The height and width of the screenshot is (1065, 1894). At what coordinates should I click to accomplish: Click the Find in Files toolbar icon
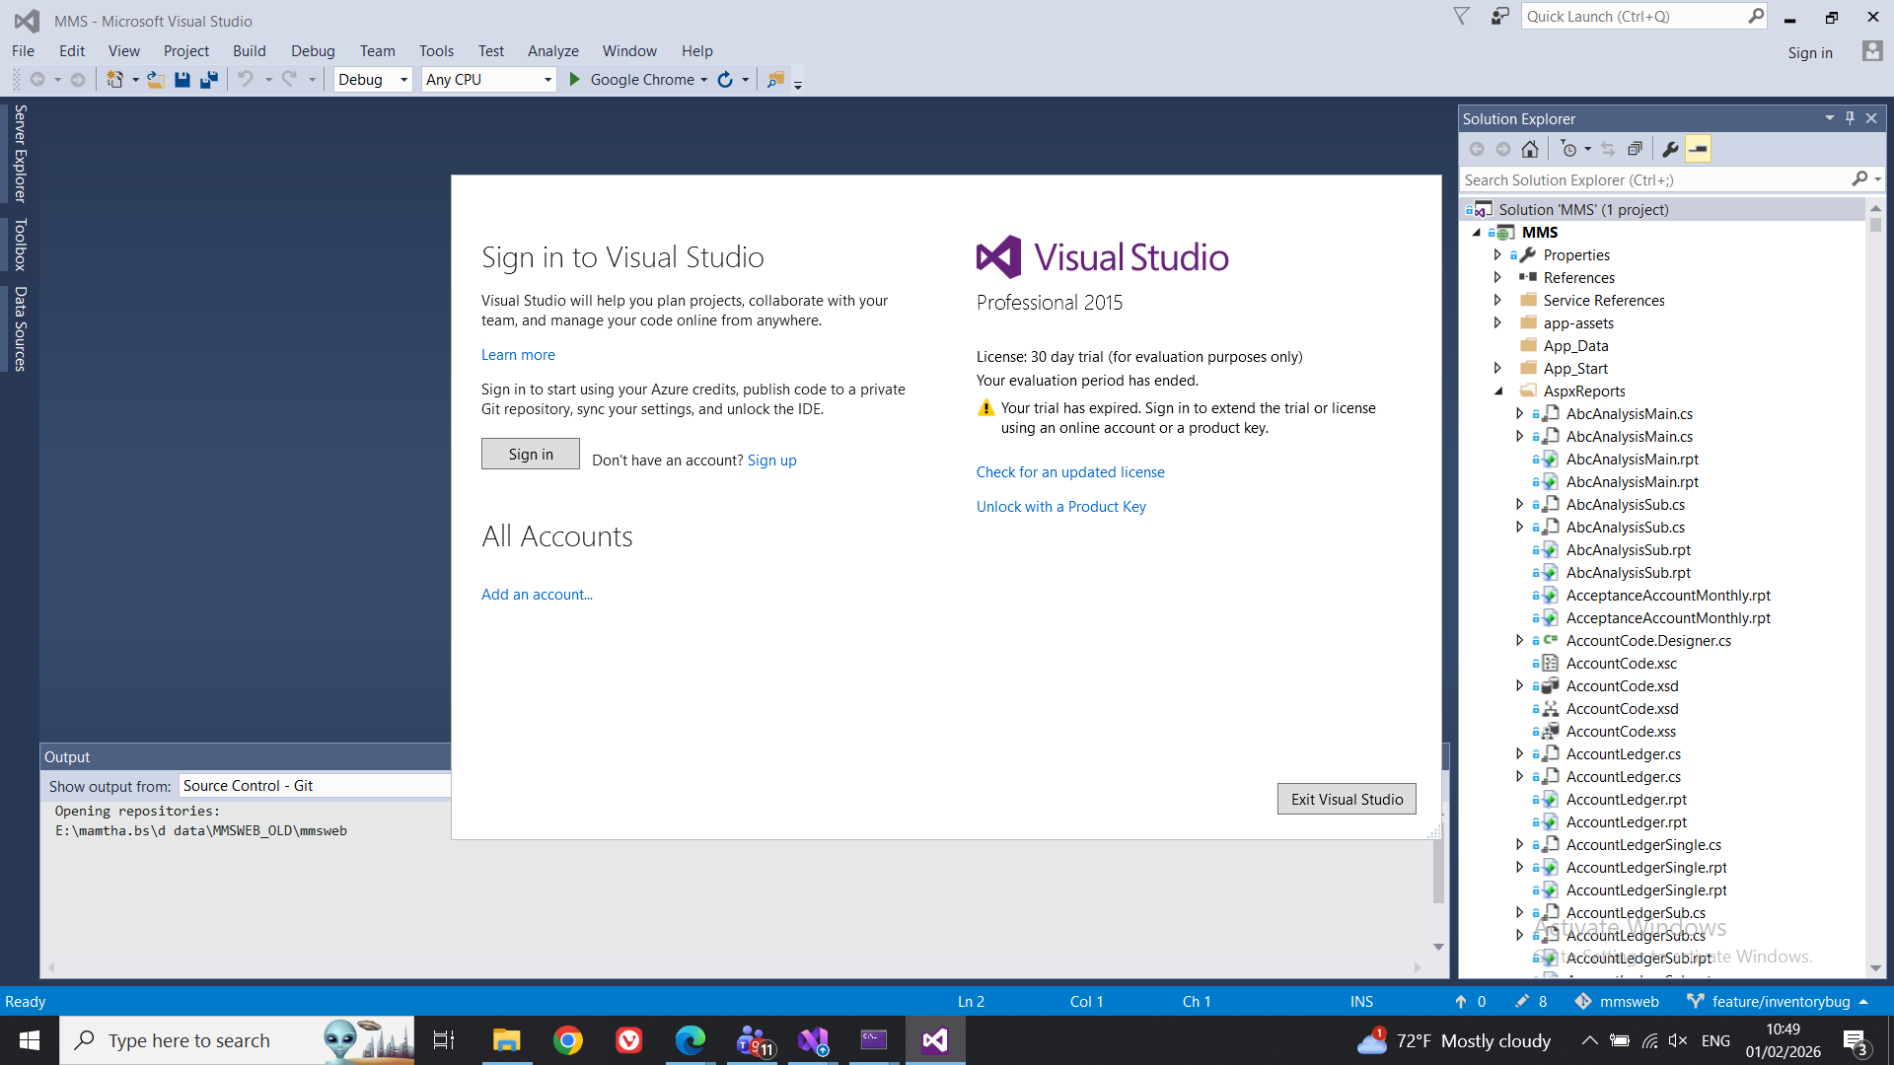coord(776,80)
